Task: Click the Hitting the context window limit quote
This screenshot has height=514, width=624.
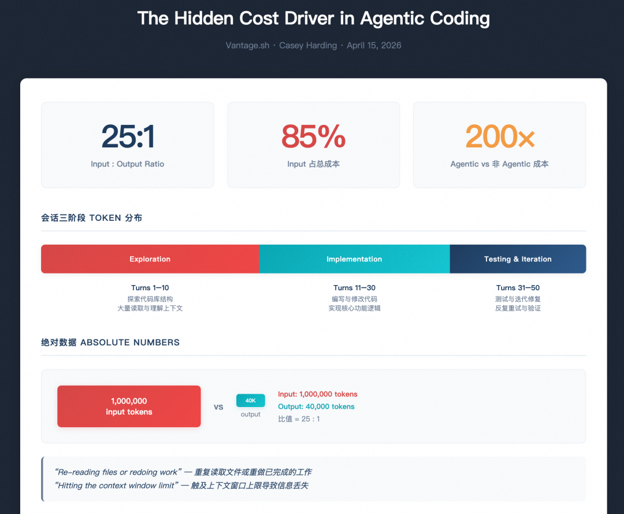Action: (181, 486)
